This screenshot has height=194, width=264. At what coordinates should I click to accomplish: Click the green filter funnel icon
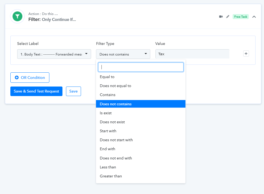pos(17,16)
